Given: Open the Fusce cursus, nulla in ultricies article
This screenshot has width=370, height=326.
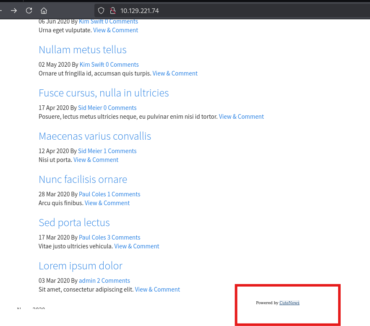Looking at the screenshot, I should point(104,93).
